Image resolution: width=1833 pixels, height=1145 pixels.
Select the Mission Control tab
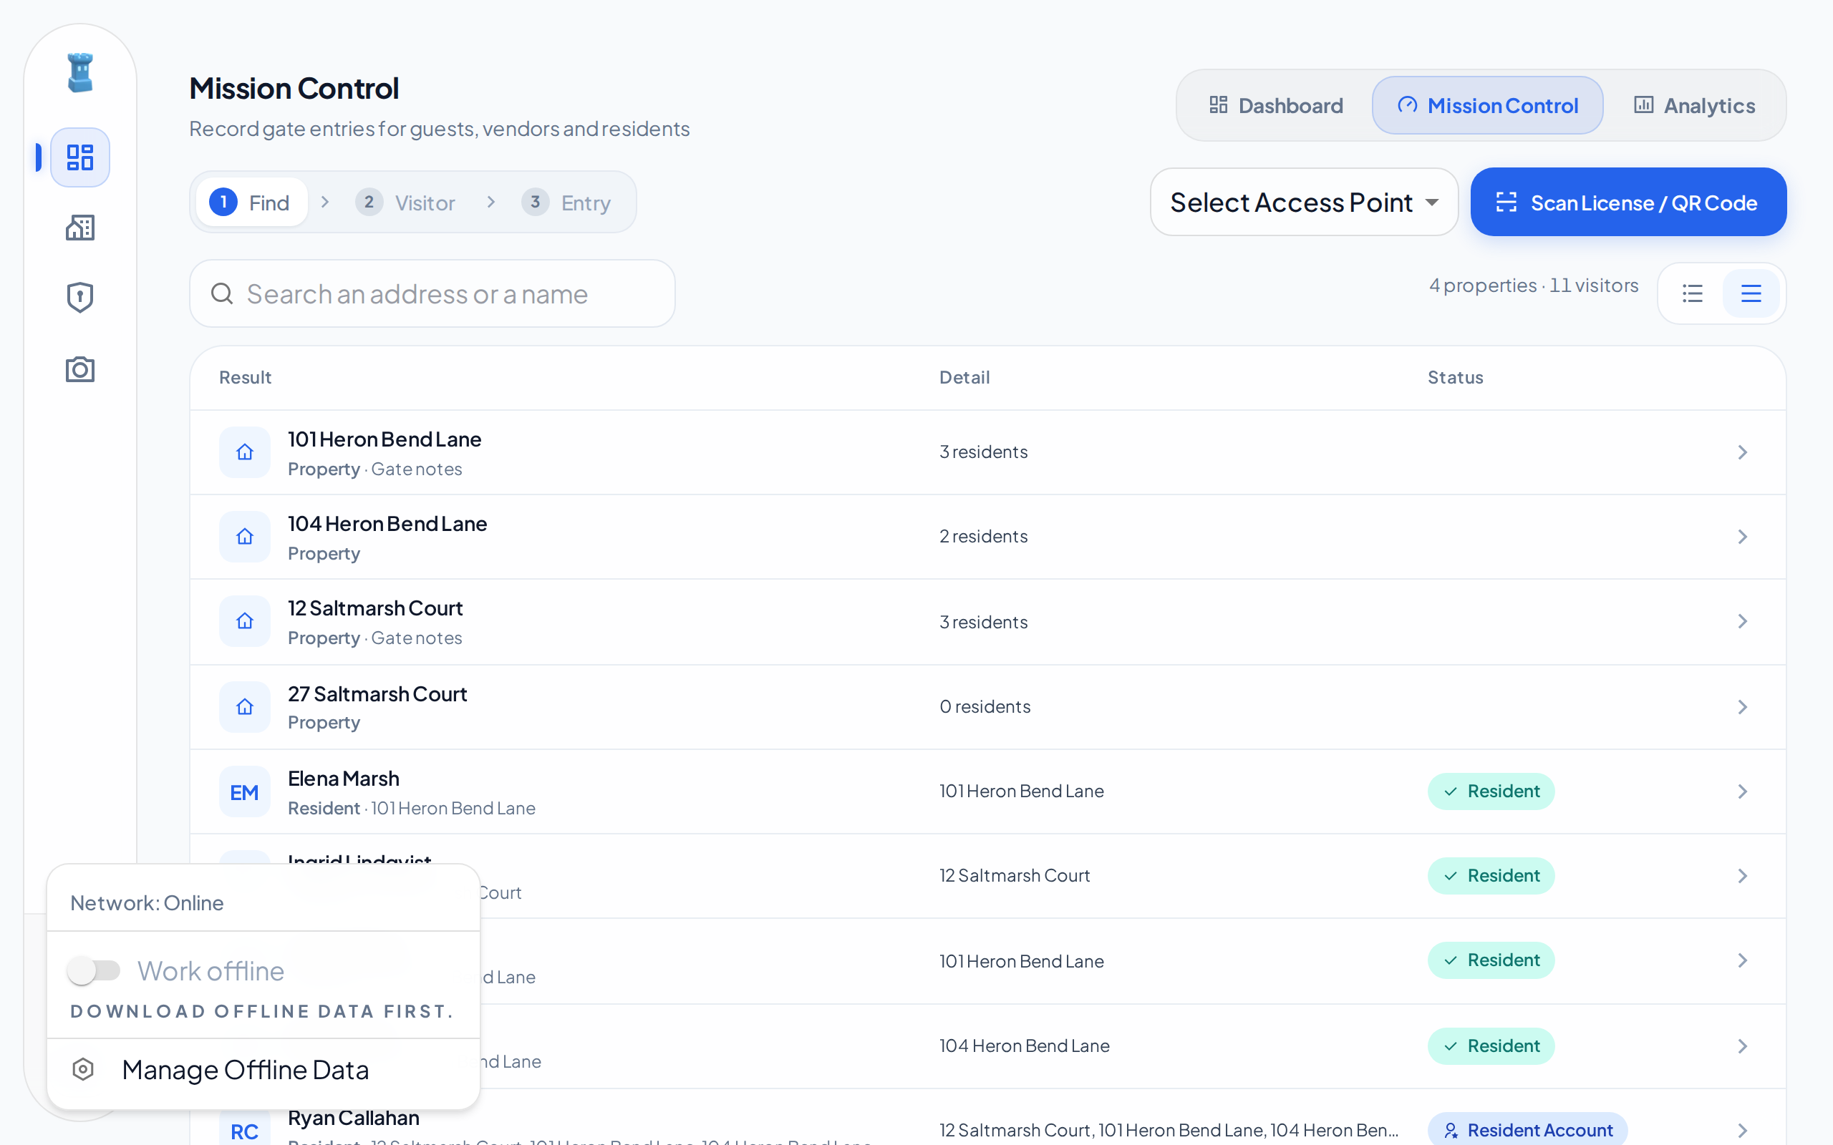1488,105
